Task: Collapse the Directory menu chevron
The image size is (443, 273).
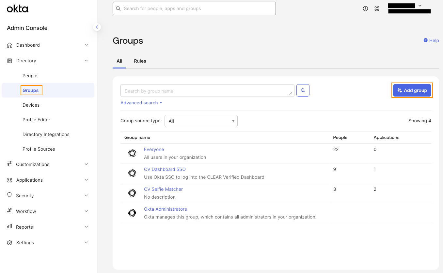Action: pos(86,61)
